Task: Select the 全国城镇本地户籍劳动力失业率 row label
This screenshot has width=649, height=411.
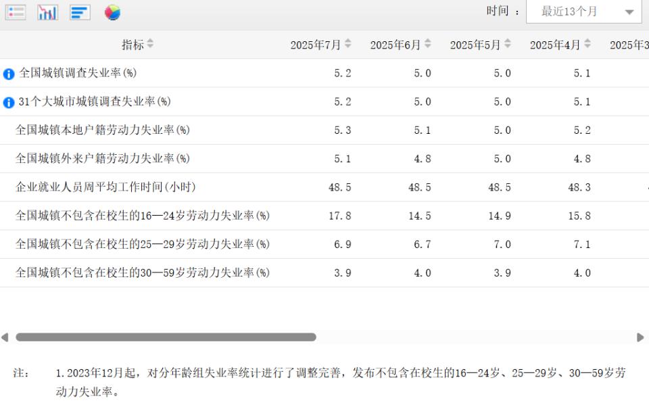Action: point(103,130)
